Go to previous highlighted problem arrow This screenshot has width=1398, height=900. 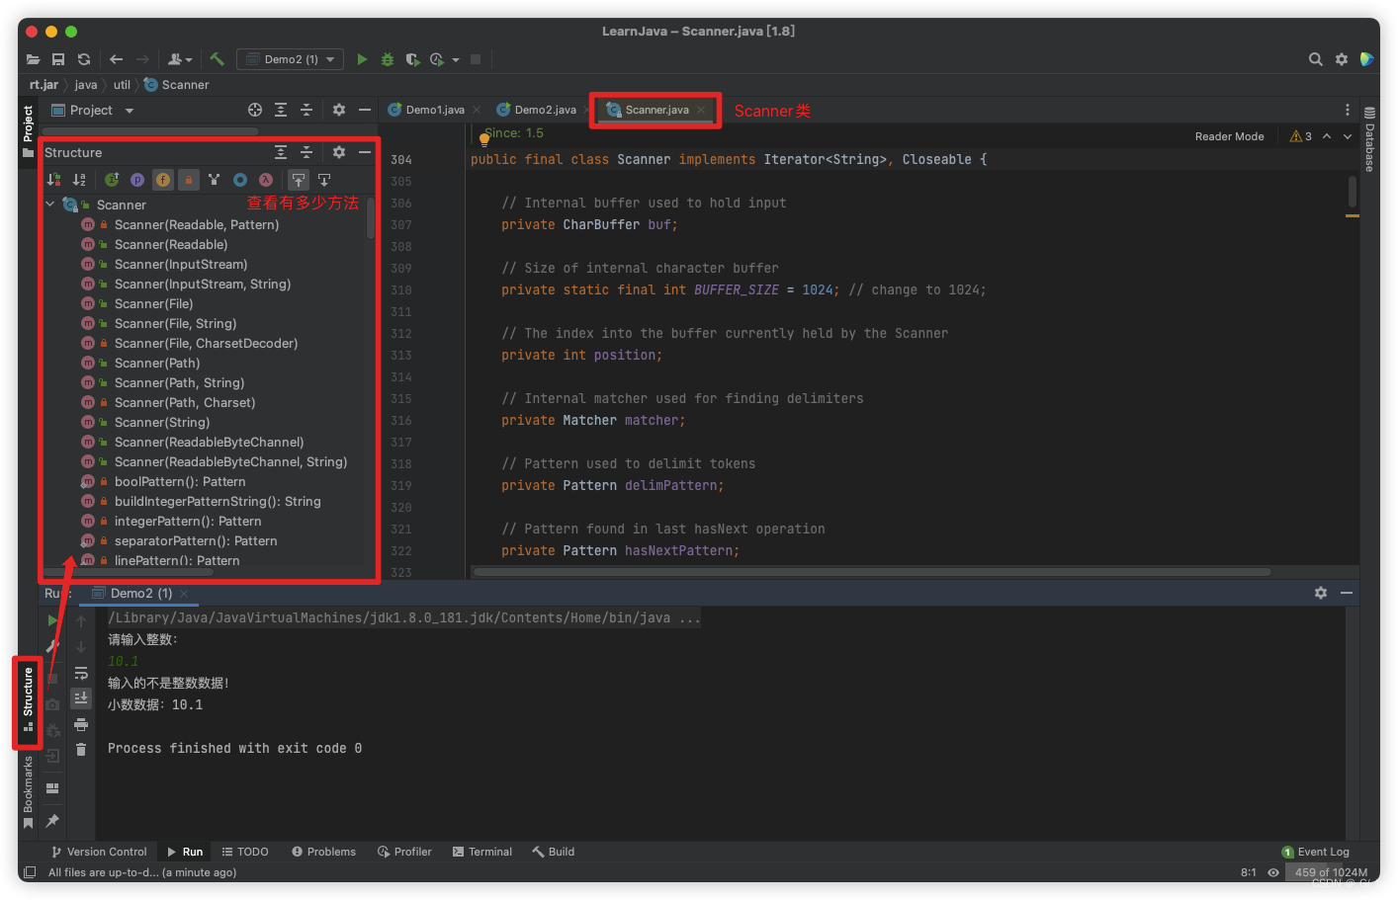pos(1327,136)
